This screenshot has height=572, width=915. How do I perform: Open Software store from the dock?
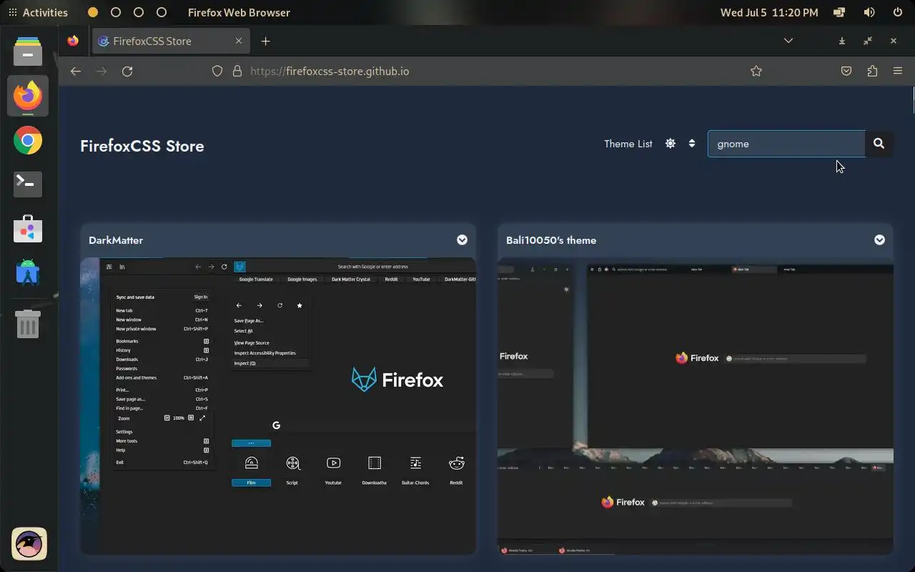(28, 229)
